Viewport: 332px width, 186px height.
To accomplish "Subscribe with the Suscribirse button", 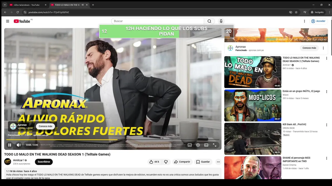I will pos(44,162).
